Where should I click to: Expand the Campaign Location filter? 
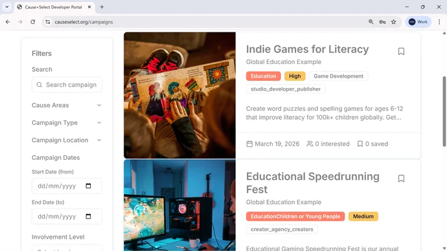pyautogui.click(x=67, y=140)
